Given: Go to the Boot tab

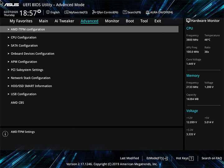Looking at the screenshot, I should (x=130, y=21).
